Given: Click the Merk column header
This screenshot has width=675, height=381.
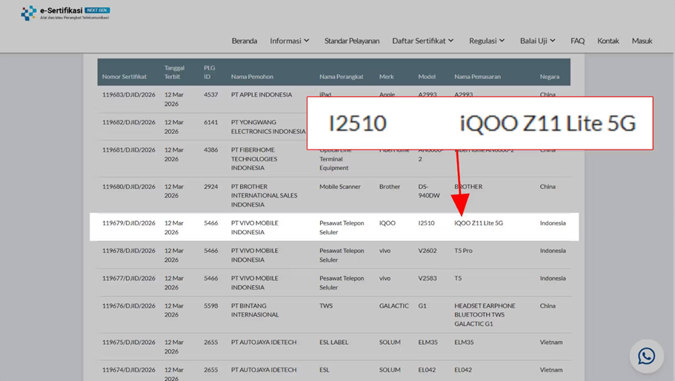Looking at the screenshot, I should pos(387,76).
